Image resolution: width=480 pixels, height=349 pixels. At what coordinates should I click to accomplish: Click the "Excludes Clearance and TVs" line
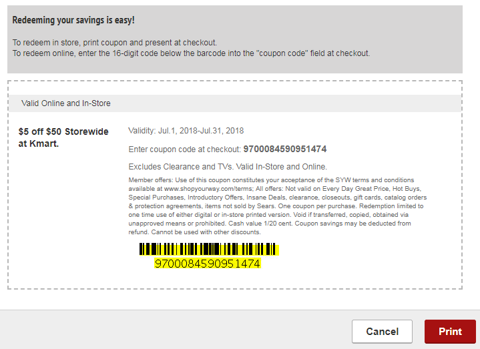[228, 167]
